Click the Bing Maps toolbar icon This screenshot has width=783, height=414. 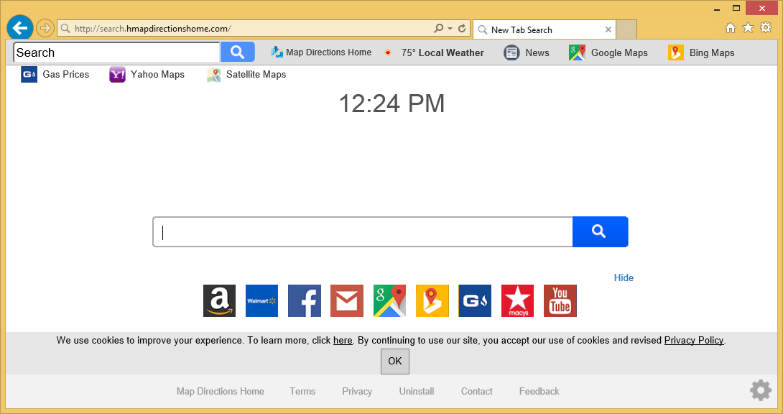coord(676,52)
